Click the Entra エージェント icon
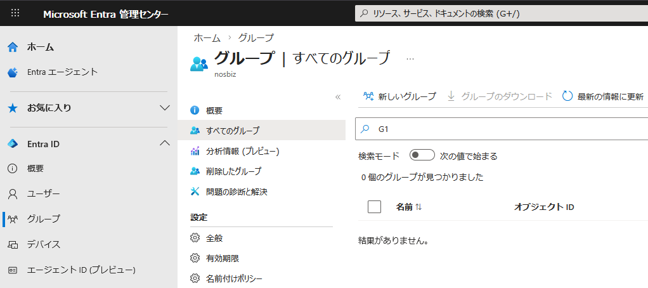Screen dimensions: 648x288 coord(13,72)
